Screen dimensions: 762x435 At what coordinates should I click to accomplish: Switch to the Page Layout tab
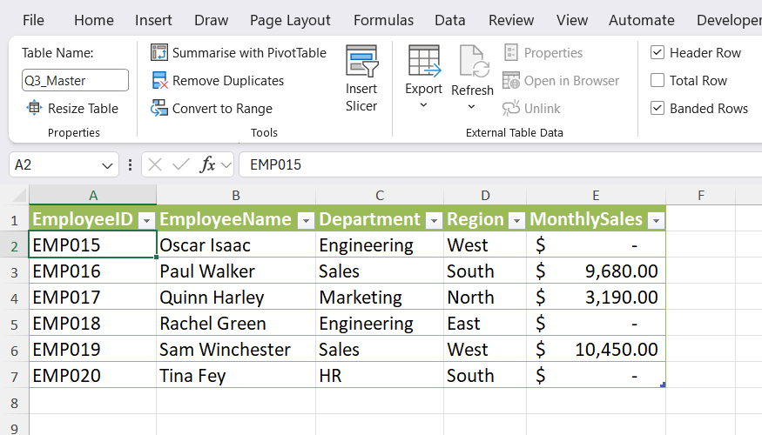(290, 20)
